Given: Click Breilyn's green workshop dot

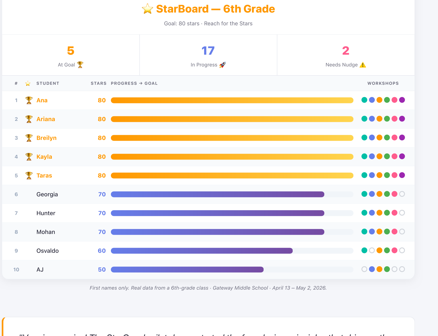Looking at the screenshot, I should (387, 137).
